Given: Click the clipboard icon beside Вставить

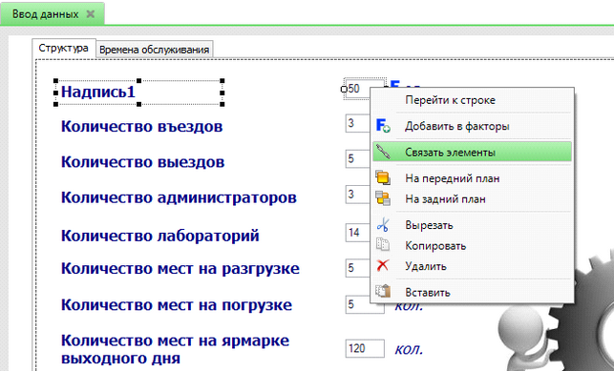Looking at the screenshot, I should (383, 291).
